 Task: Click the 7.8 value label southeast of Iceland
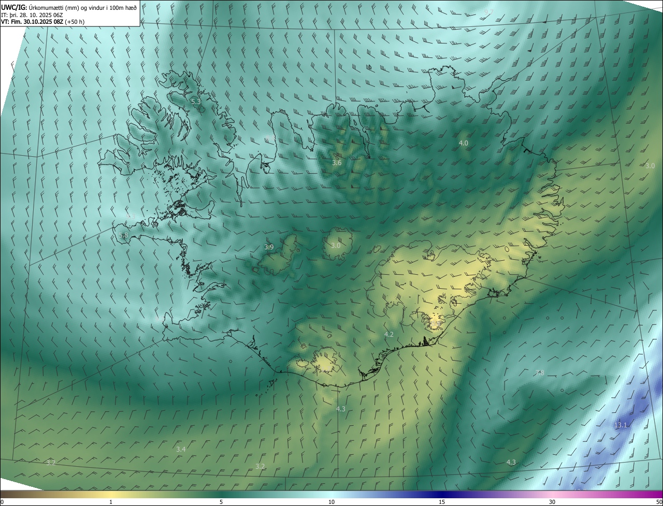pos(540,373)
